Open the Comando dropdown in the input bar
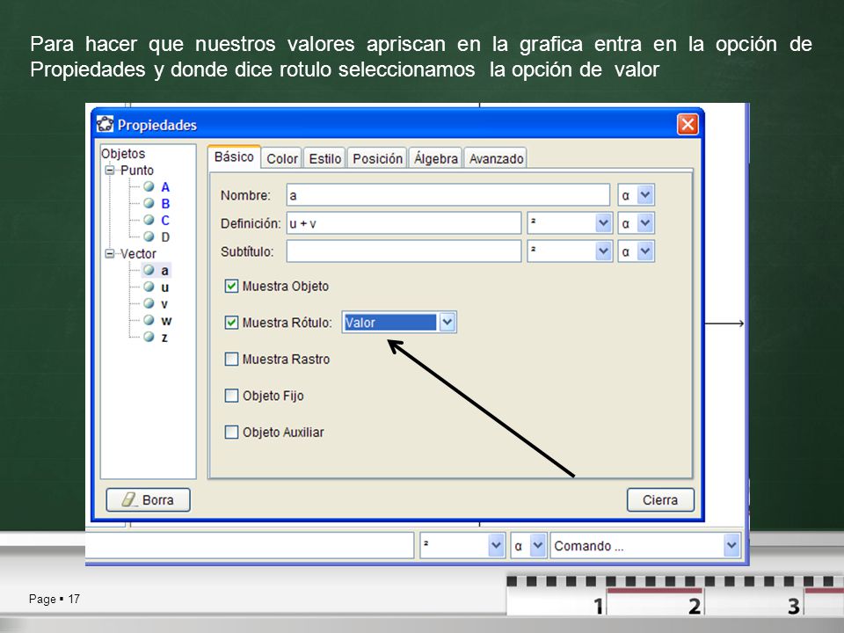The image size is (844, 633). (x=731, y=546)
